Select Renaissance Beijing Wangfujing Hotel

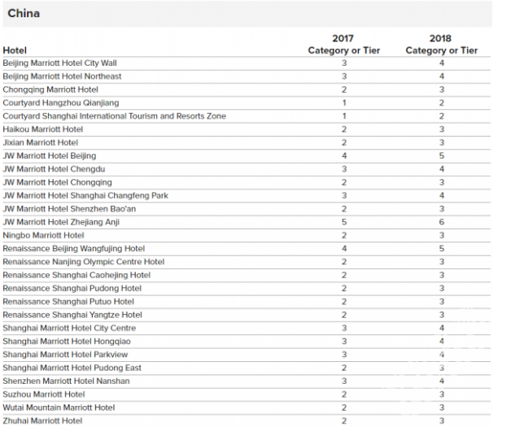pyautogui.click(x=73, y=249)
